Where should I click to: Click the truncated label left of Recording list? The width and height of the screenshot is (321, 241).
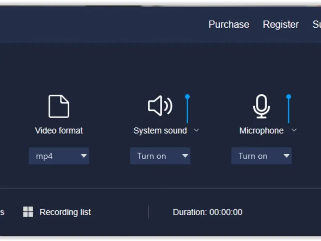[2, 212]
